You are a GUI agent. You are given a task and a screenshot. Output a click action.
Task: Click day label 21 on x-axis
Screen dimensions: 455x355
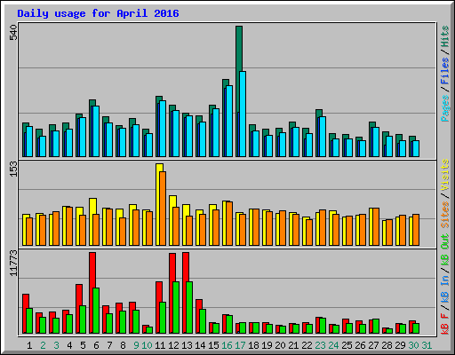(x=293, y=345)
